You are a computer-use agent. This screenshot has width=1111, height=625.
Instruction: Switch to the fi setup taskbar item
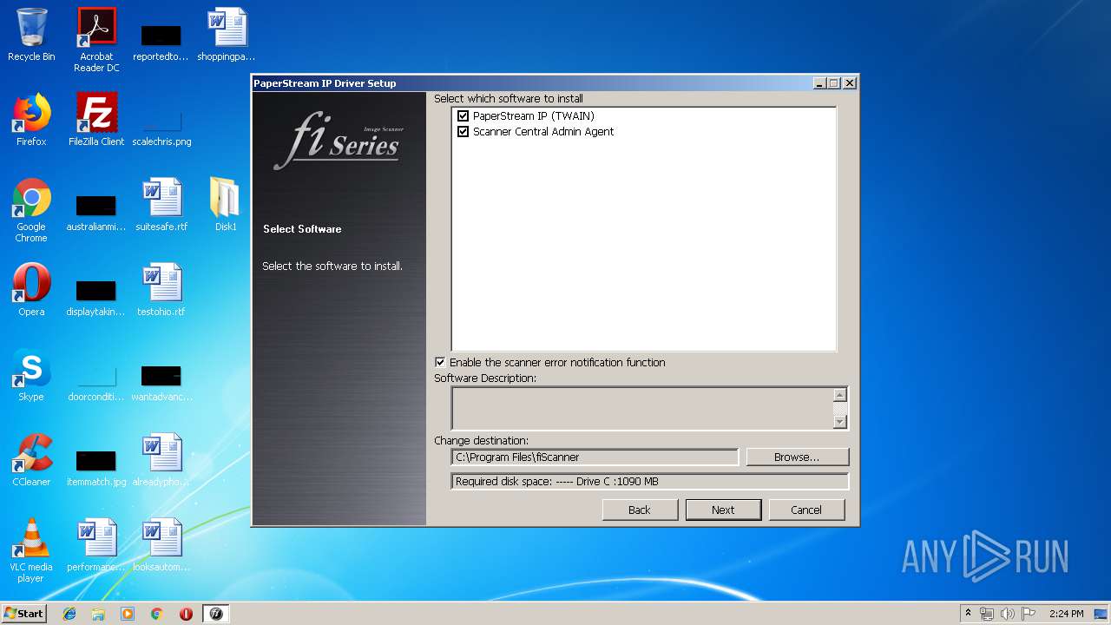point(217,614)
